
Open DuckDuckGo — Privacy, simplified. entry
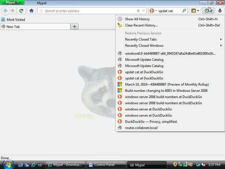(170, 122)
